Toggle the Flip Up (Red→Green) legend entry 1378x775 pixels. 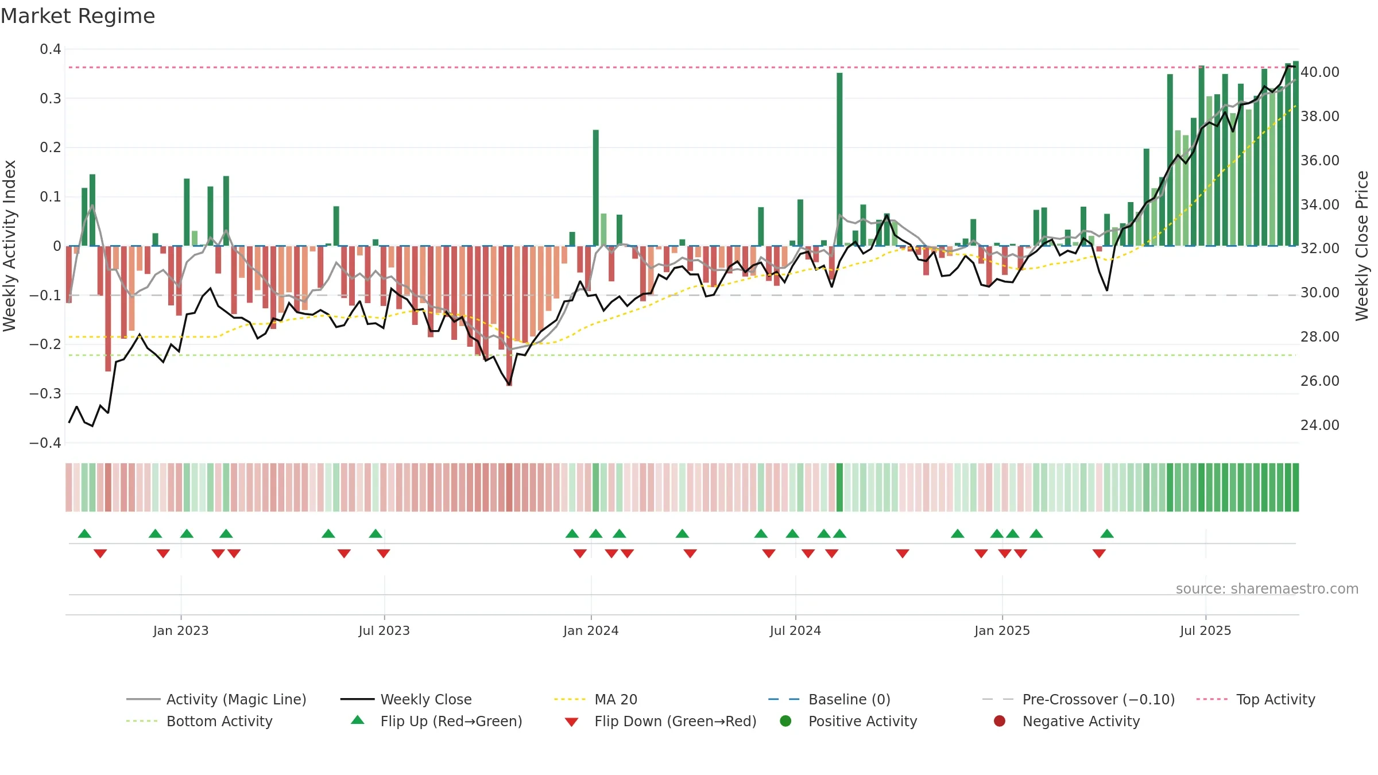point(436,721)
